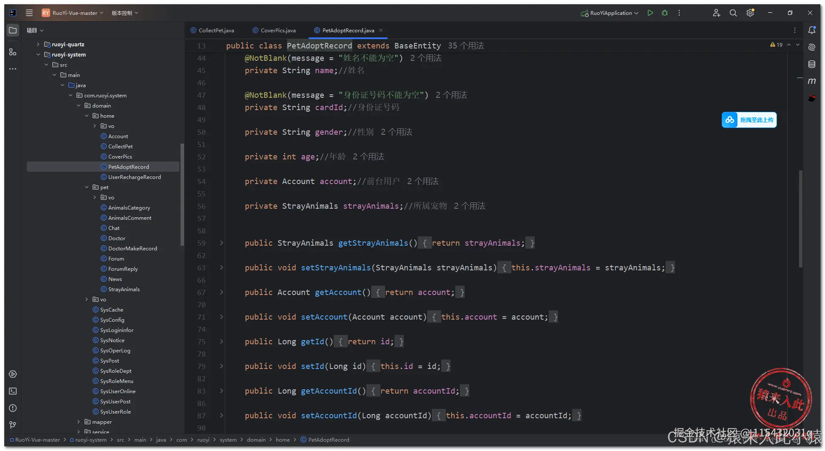
Task: Click the editor vertical scrollbar
Action: [x=801, y=219]
